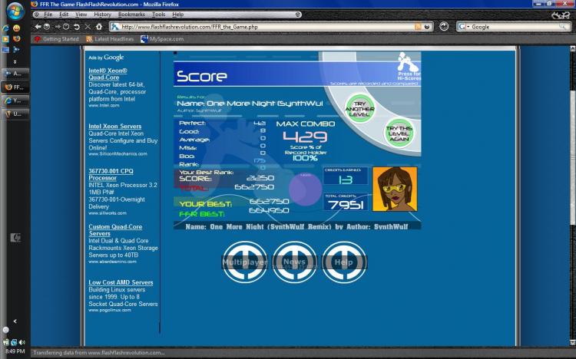Go to the Firefox home page icon

coord(99,27)
